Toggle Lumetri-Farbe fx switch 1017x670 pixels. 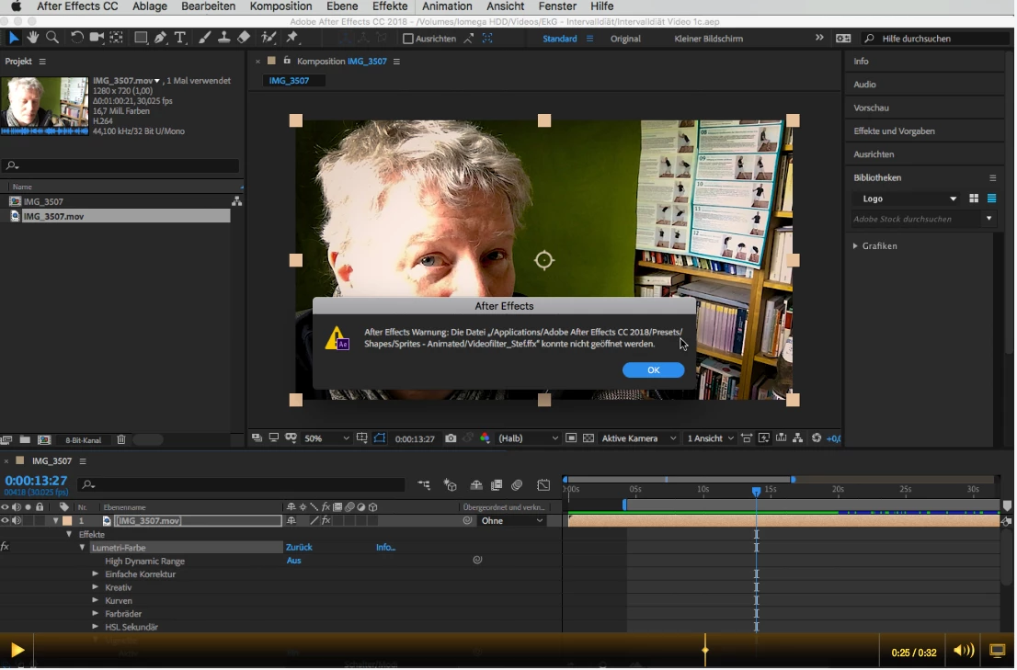pos(6,547)
